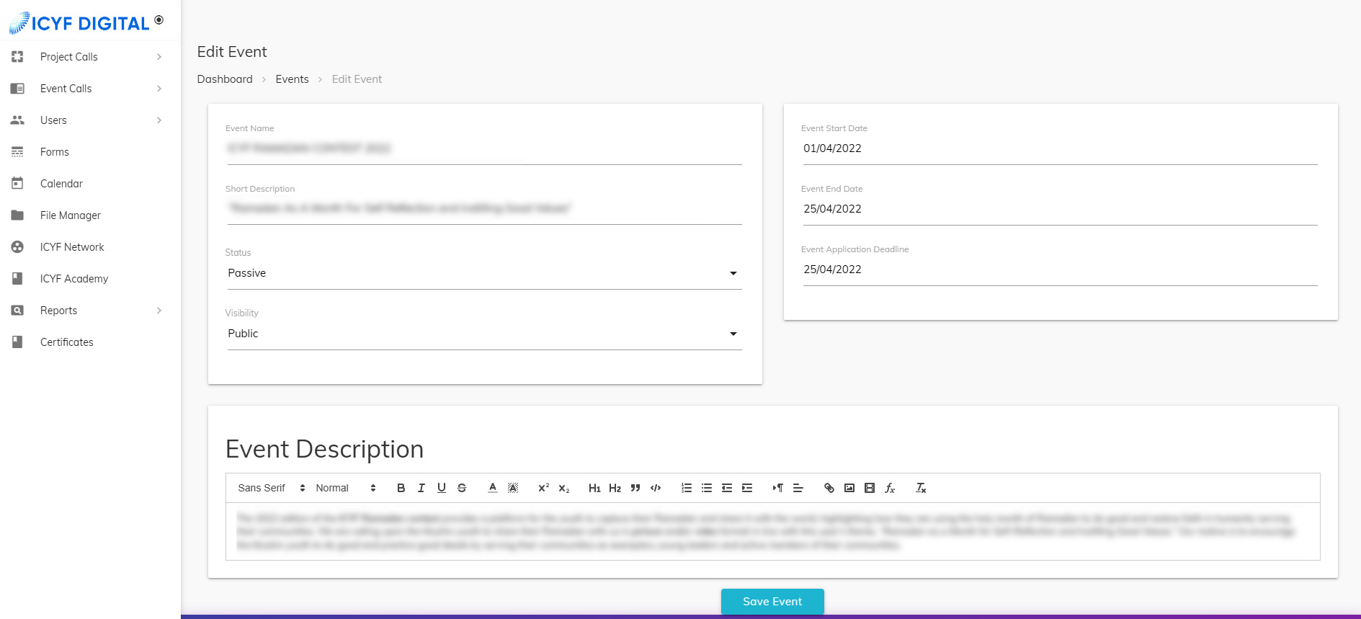Screen dimensions: 1361x619
Task: Toggle the sidebar pin radio icon
Action: coord(159,20)
